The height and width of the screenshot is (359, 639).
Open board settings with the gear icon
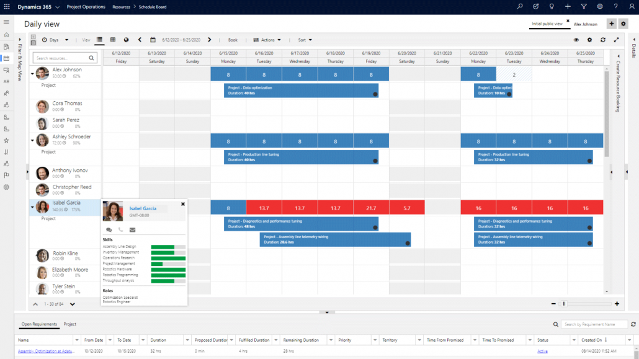click(x=589, y=40)
